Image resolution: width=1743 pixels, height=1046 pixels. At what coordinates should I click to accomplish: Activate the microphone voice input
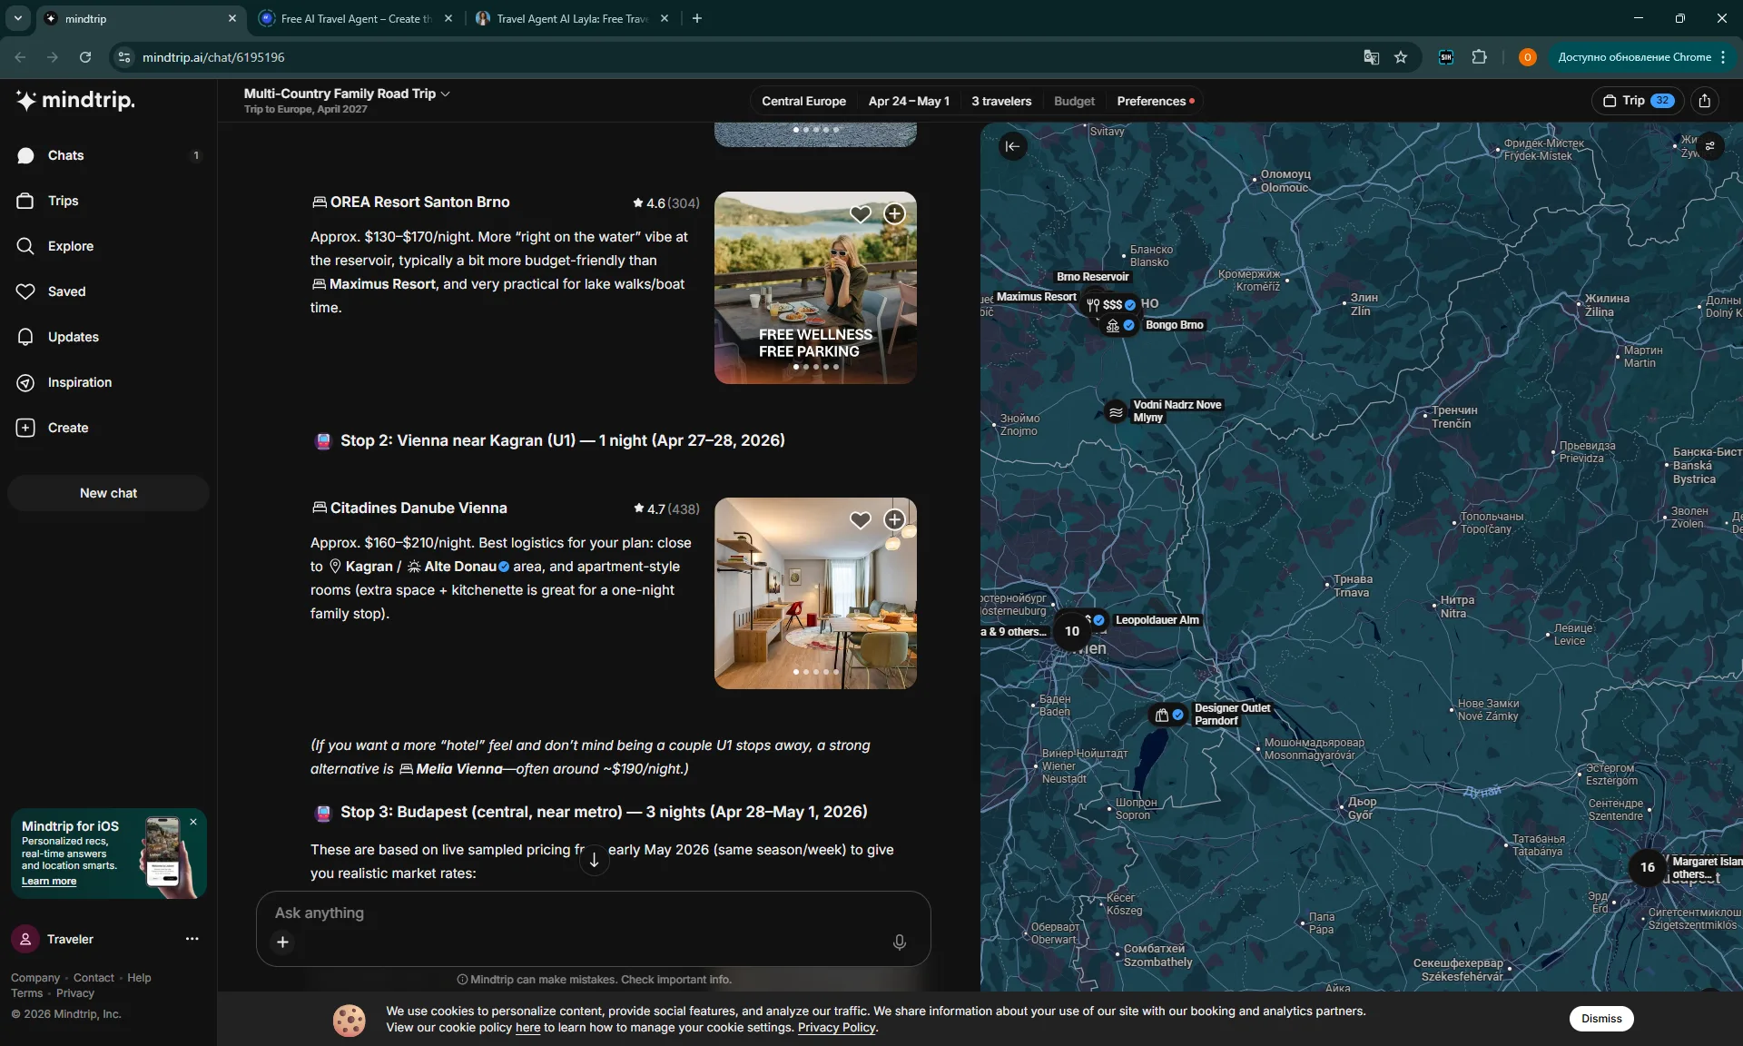pos(899,942)
